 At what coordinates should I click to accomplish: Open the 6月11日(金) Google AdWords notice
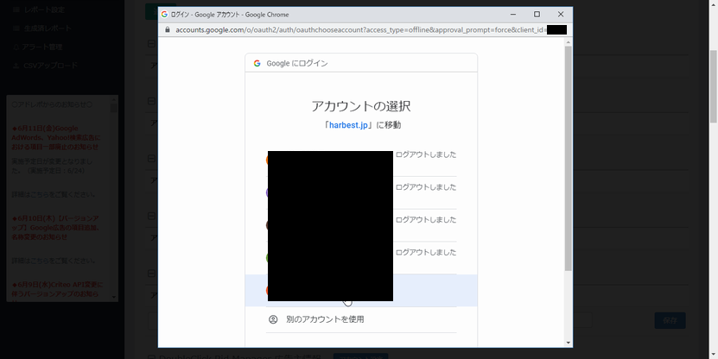pyautogui.click(x=56, y=138)
